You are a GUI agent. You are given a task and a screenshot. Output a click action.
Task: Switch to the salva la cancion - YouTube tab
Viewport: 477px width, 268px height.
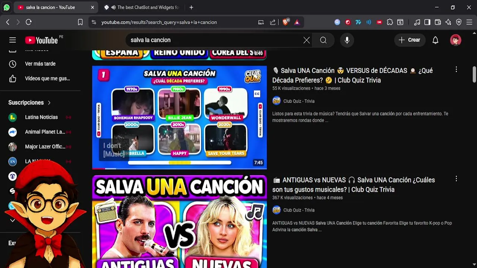click(56, 7)
